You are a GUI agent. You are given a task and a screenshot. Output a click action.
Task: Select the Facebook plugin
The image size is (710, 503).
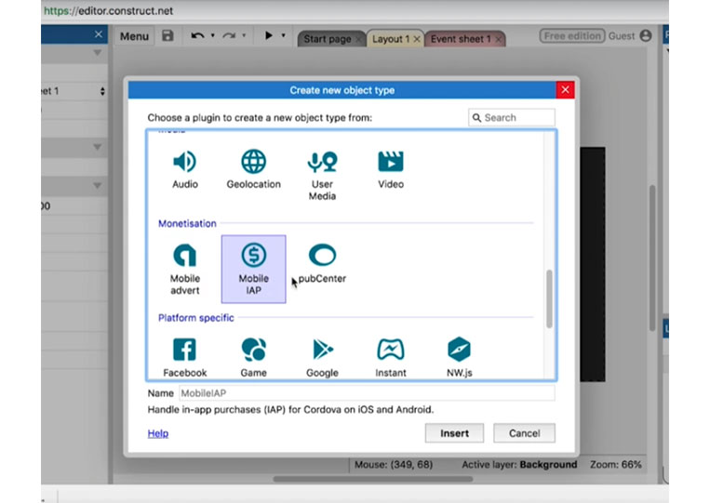(x=185, y=357)
